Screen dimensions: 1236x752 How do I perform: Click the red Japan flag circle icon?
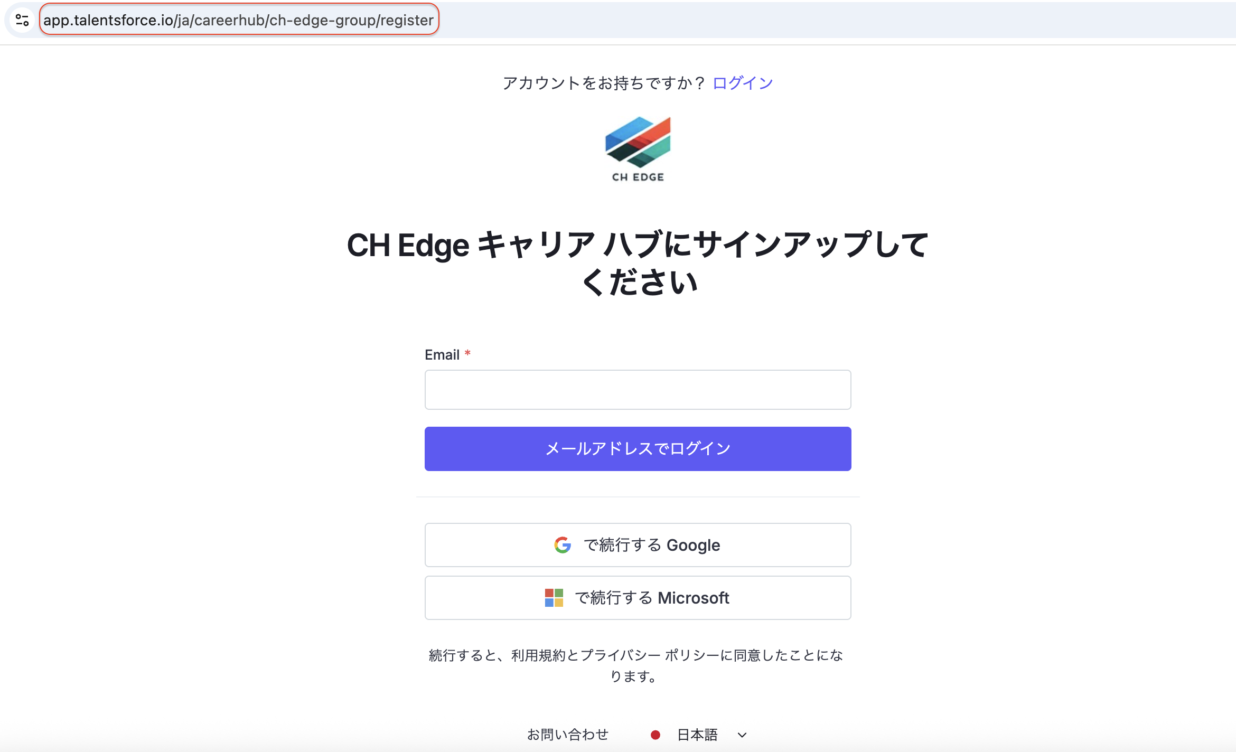click(656, 735)
